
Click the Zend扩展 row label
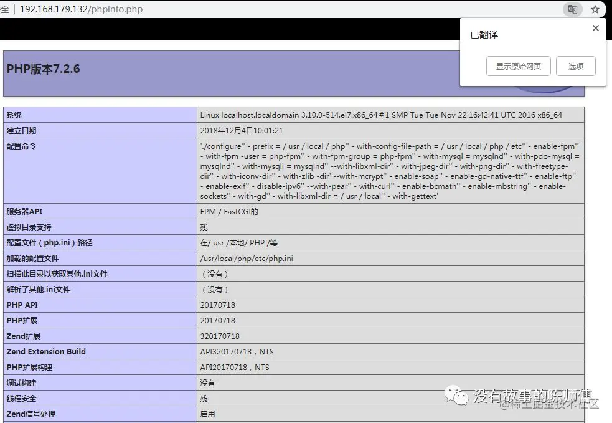[24, 336]
